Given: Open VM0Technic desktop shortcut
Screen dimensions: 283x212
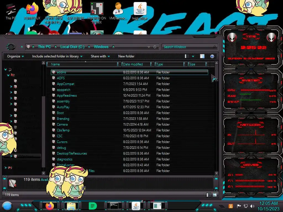Looking at the screenshot, I should [118, 11].
